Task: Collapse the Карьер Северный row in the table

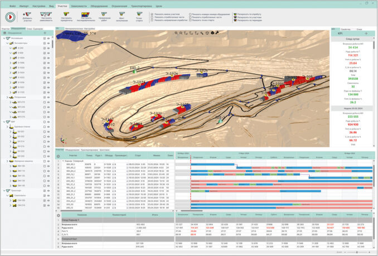Action: click(63, 161)
